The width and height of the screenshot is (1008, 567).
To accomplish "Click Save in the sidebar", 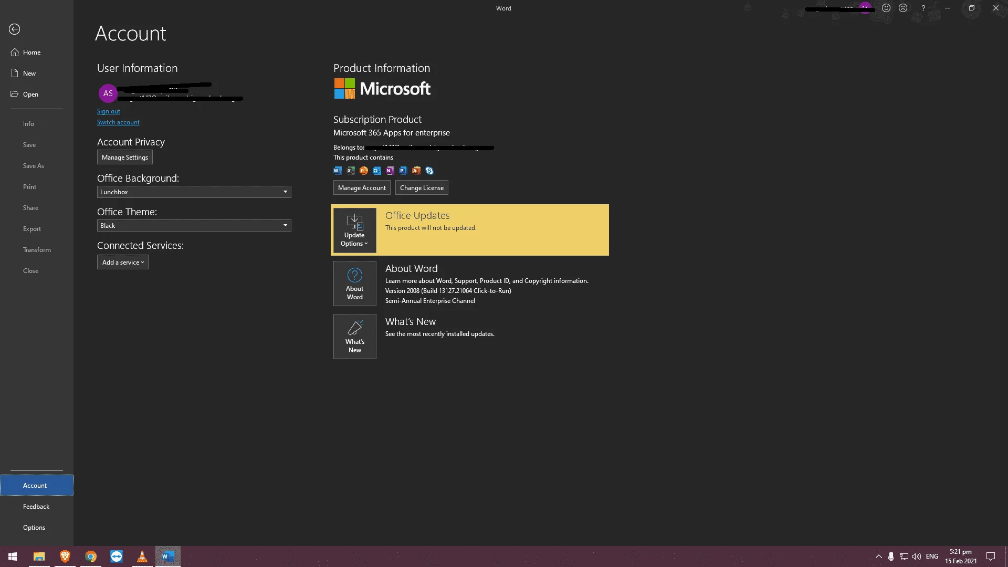I will coord(37,145).
